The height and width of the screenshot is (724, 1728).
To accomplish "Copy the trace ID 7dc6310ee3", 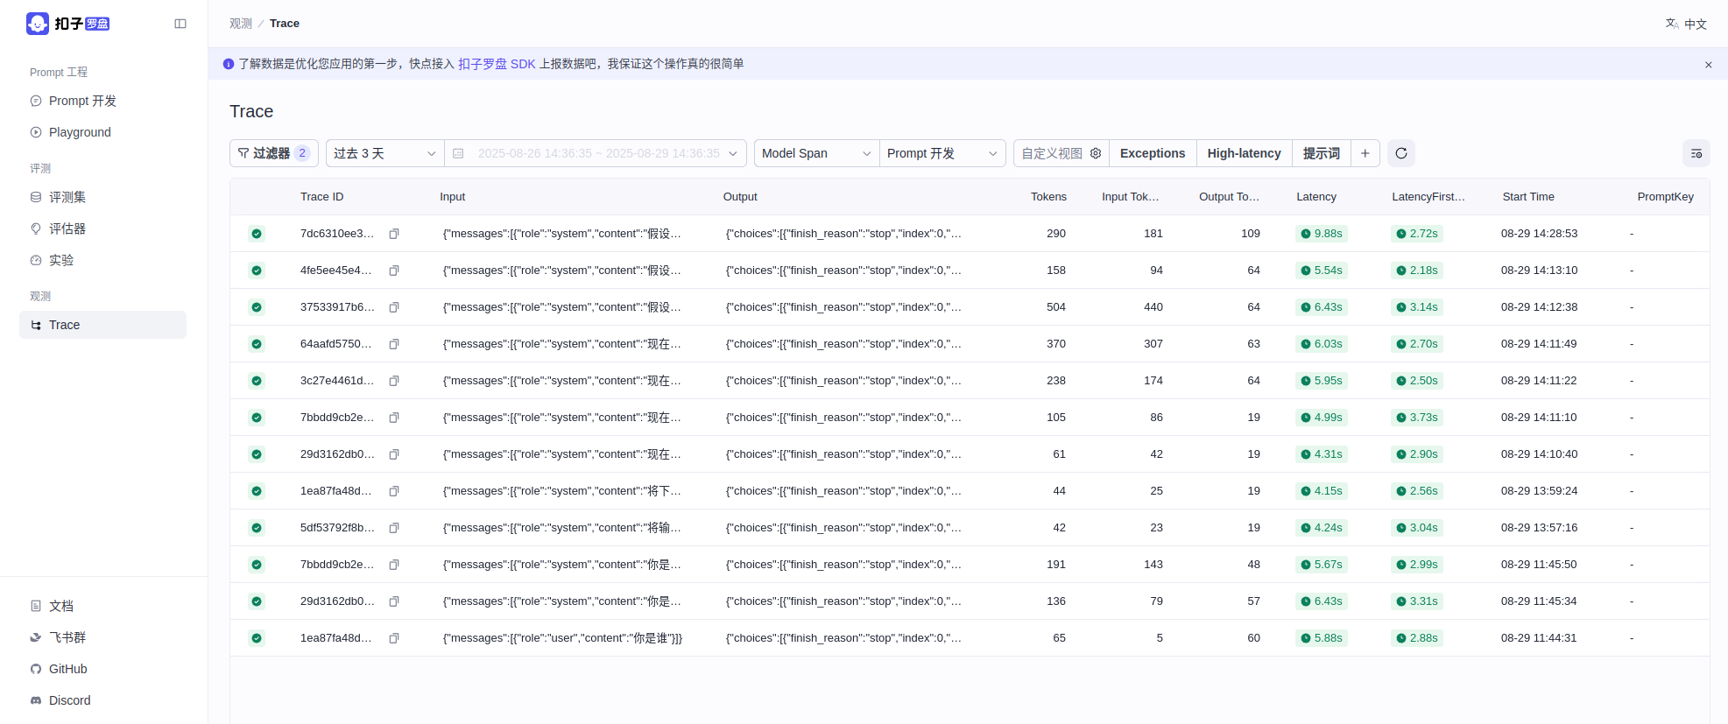I will coord(394,234).
